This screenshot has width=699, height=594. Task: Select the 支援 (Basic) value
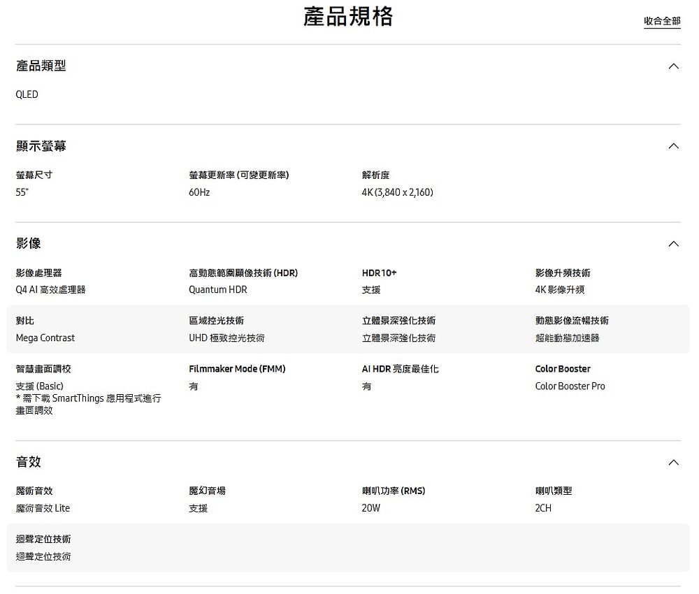40,386
